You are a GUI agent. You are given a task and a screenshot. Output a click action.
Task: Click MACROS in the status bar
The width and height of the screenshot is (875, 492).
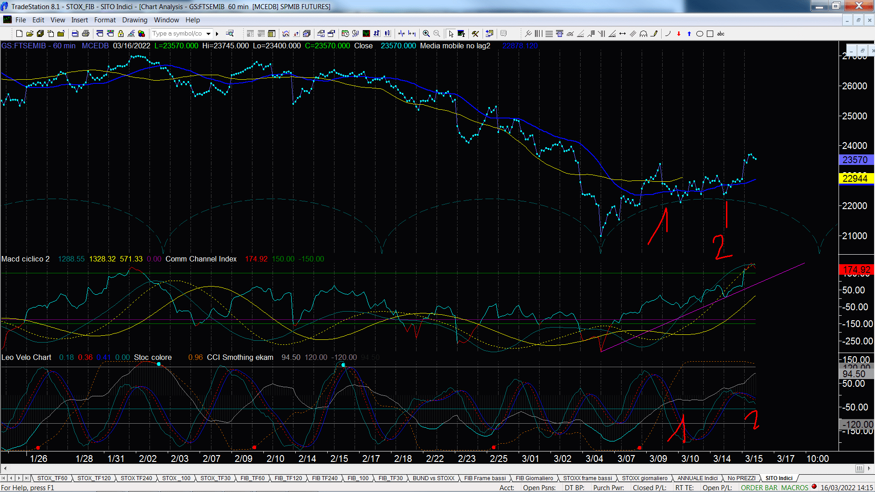click(x=795, y=487)
